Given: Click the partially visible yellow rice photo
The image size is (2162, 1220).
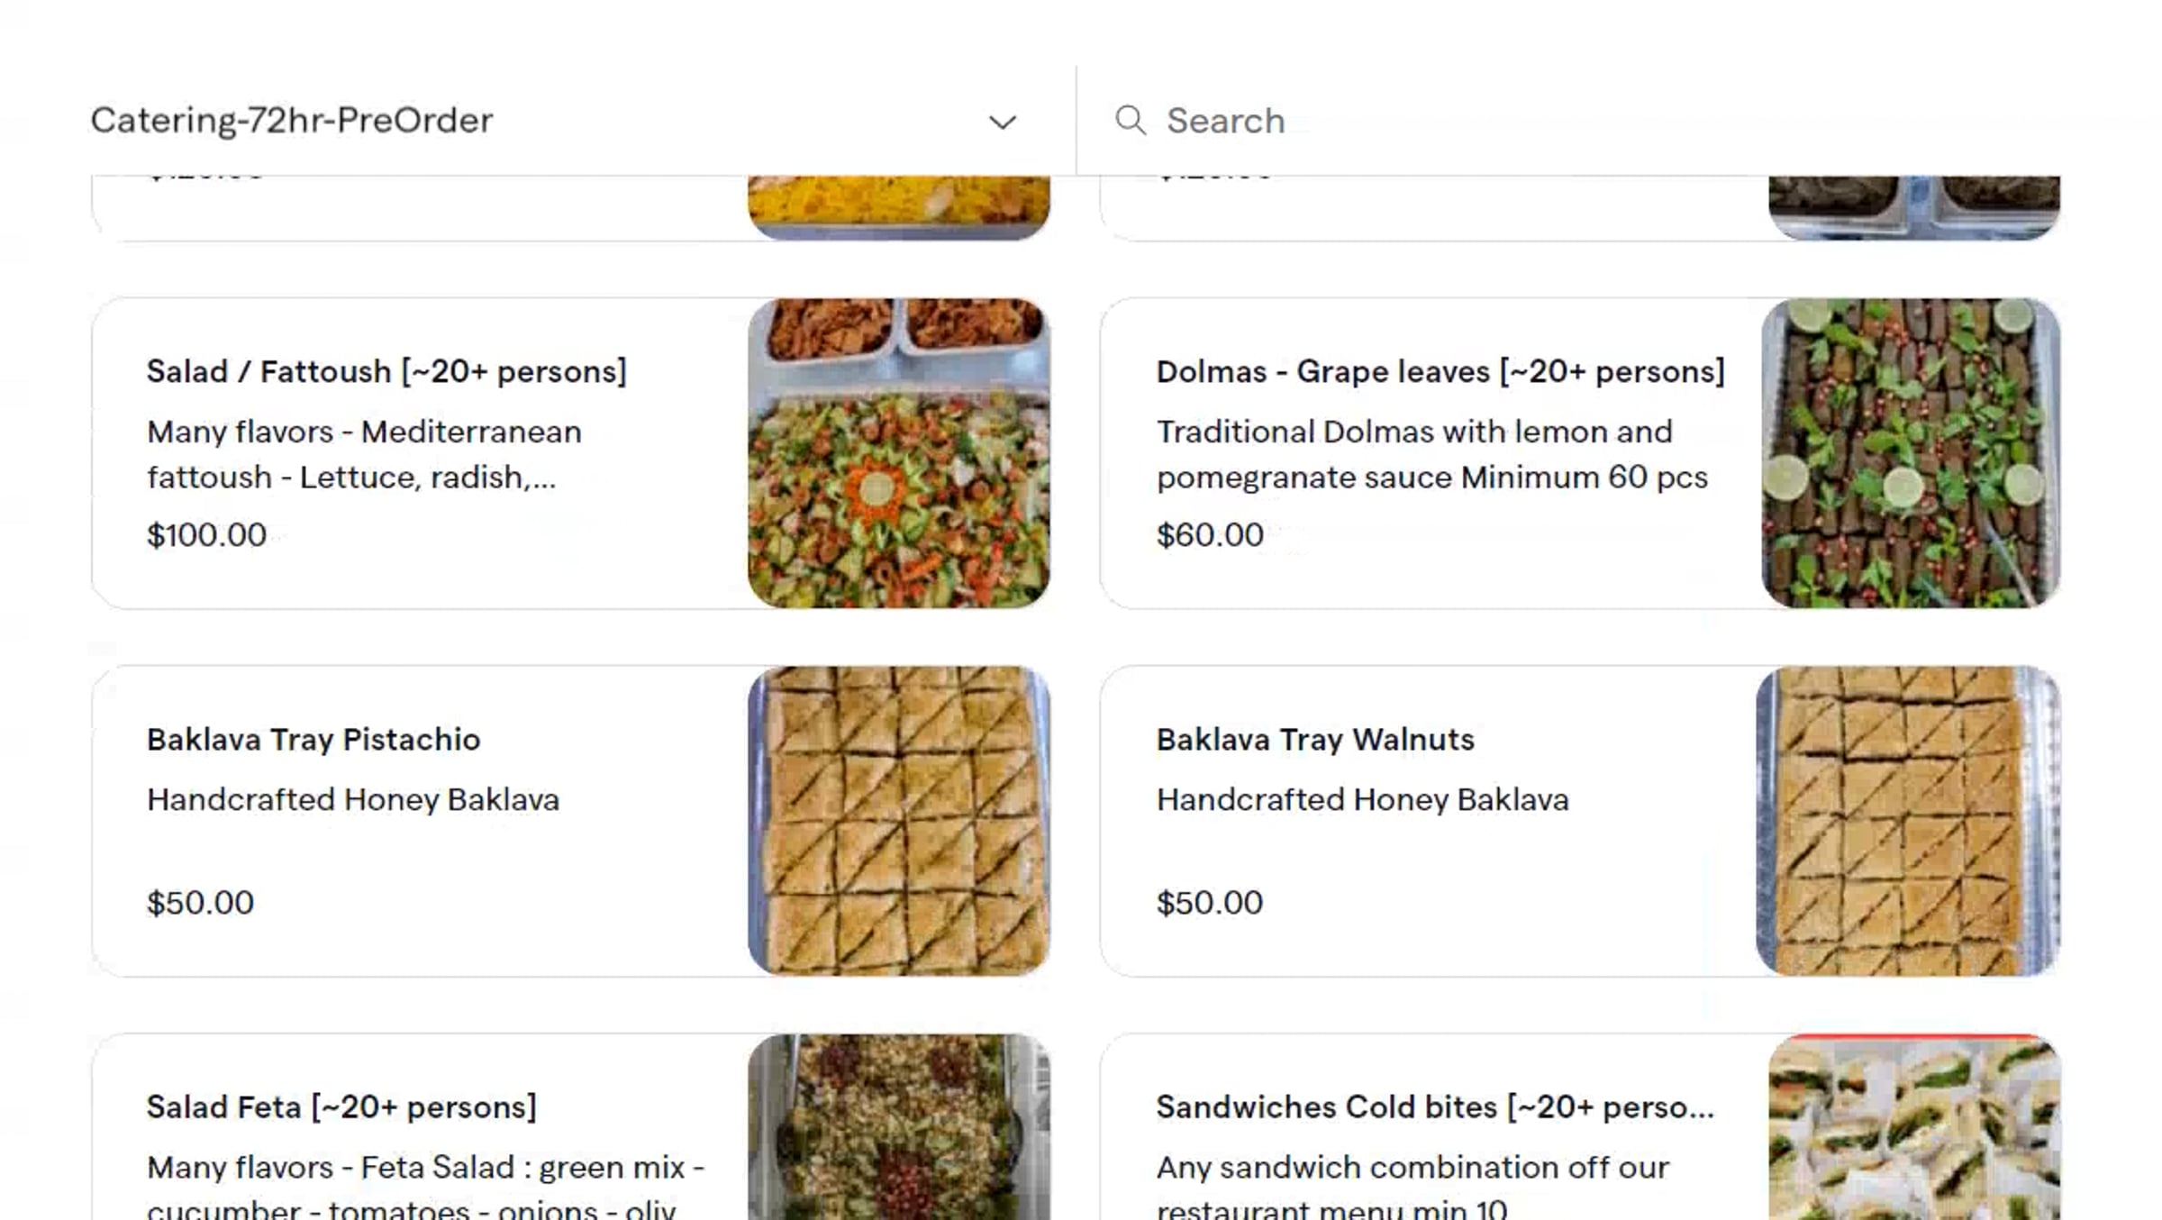Looking at the screenshot, I should [898, 207].
